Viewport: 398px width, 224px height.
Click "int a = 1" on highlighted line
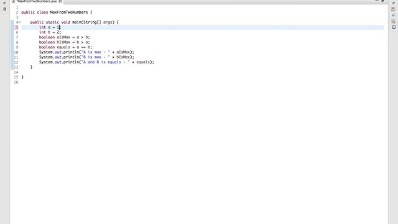[x=49, y=27]
